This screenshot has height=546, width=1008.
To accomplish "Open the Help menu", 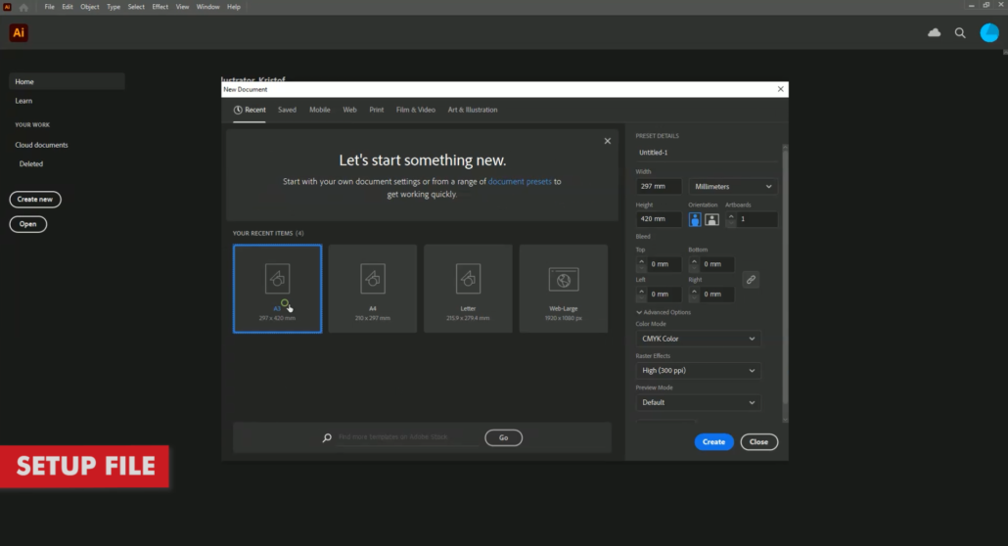I will pos(233,7).
